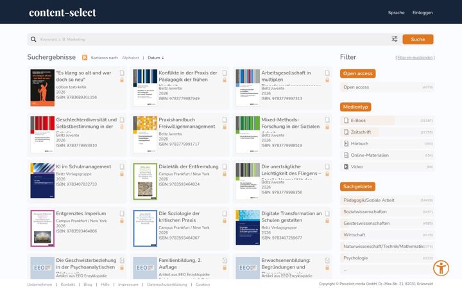Open cover of "KI im Schulmanagement"
Viewport: 462px width, 289px height.
(42, 180)
